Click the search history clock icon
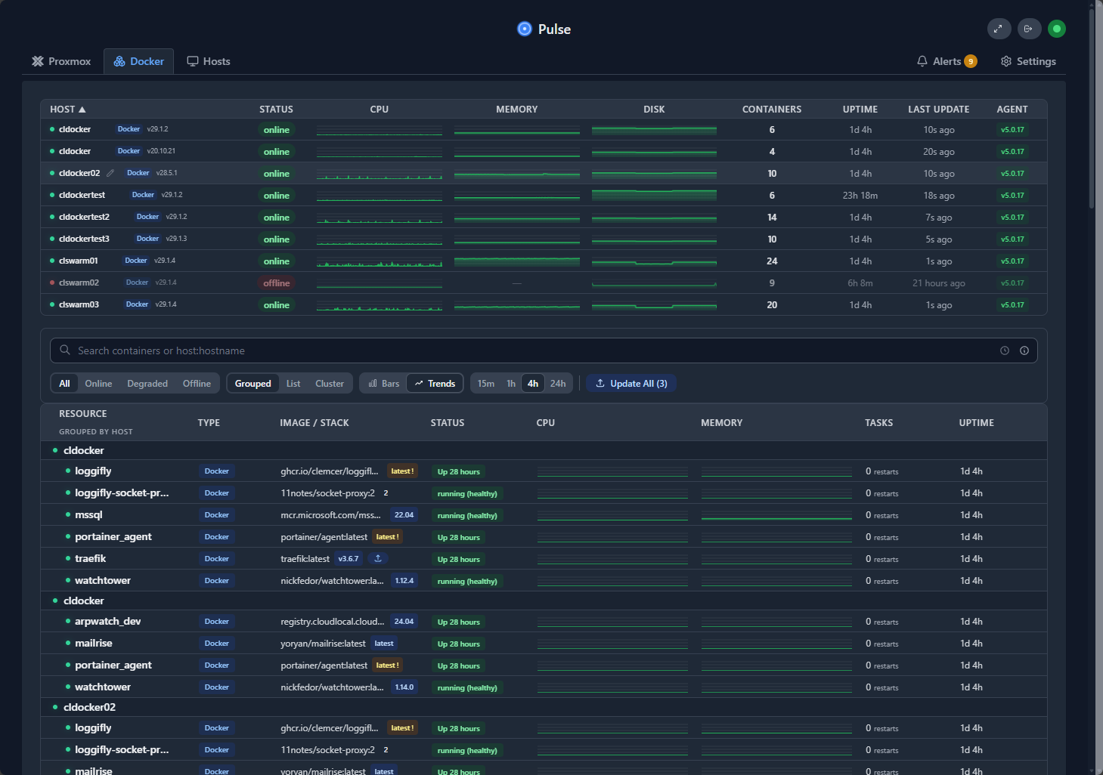Viewport: 1103px width, 775px height. click(x=1005, y=350)
